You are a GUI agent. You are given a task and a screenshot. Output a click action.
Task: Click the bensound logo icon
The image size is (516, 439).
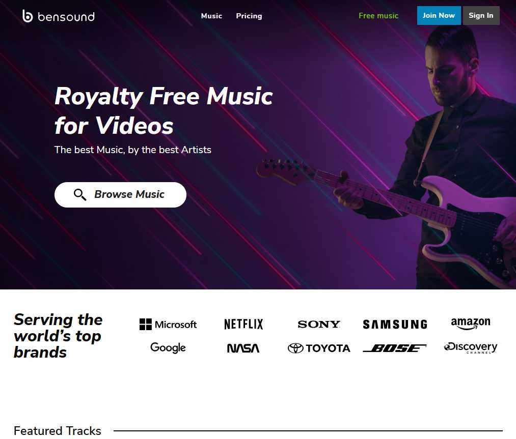[x=28, y=16]
